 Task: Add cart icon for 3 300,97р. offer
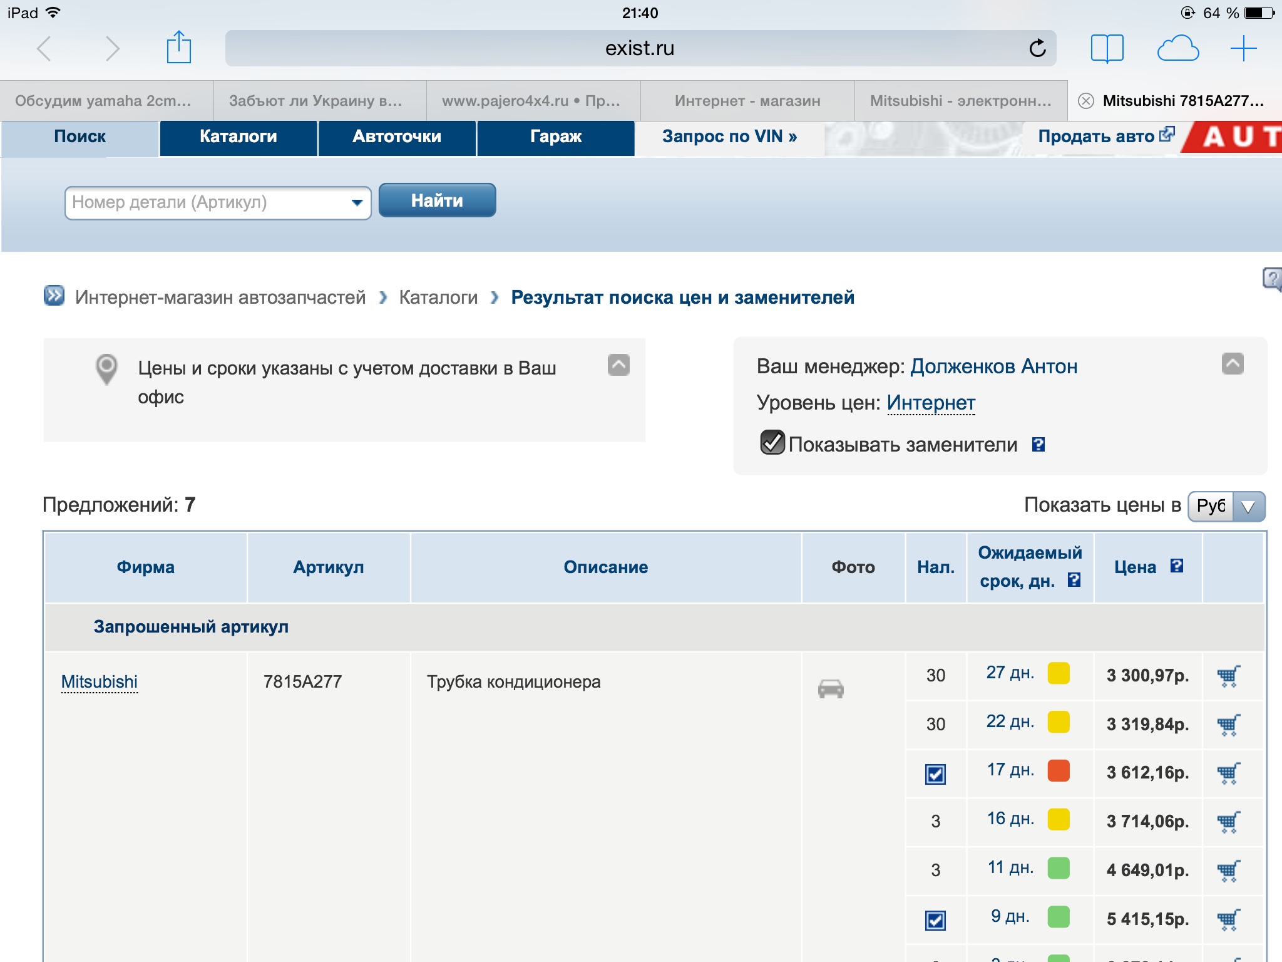(x=1228, y=676)
